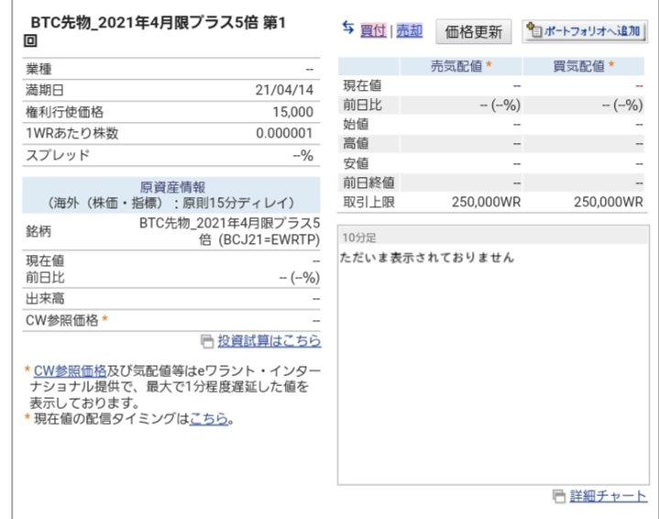This screenshot has width=659, height=519.
Task: Click the 出来高 row label
Action: (x=45, y=299)
